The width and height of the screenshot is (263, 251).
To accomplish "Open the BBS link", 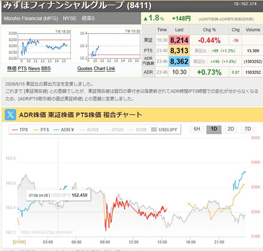I will (46, 69).
